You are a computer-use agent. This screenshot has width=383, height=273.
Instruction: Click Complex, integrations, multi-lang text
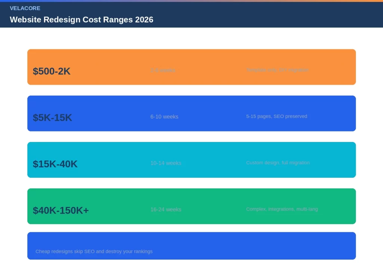[x=282, y=209]
